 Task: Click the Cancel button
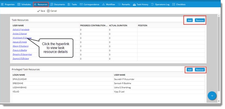click(x=52, y=11)
